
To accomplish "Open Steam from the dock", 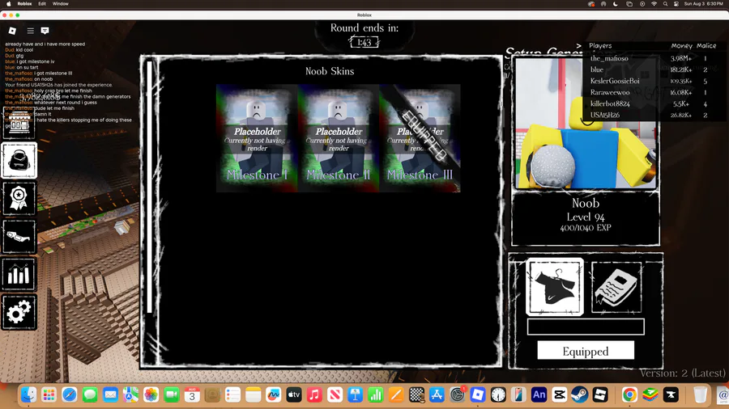I will 579,394.
